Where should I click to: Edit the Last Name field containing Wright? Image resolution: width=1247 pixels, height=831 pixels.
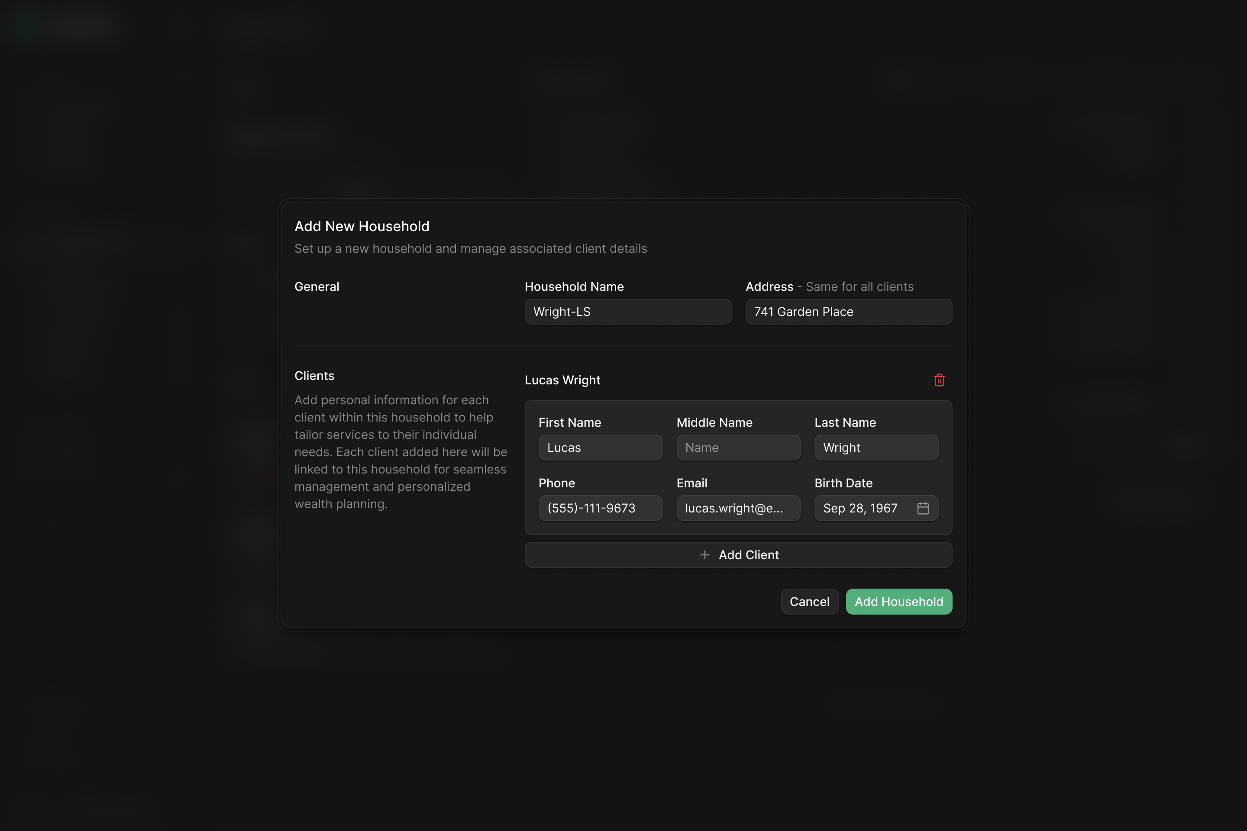(x=876, y=448)
